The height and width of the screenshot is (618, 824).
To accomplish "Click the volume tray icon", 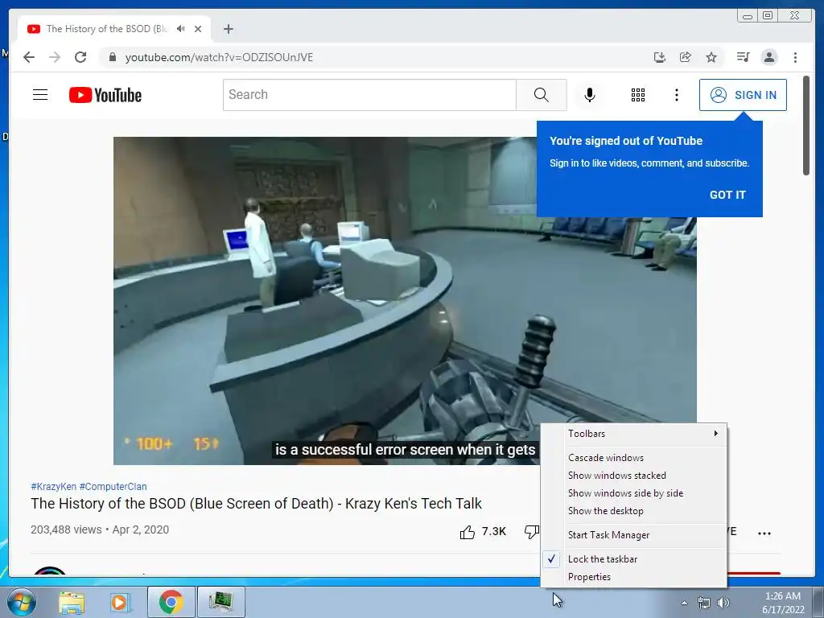I will pyautogui.click(x=723, y=603).
